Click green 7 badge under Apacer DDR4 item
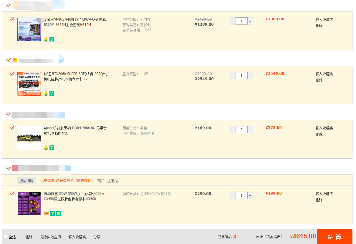The height and width of the screenshot is (244, 356). [52, 148]
